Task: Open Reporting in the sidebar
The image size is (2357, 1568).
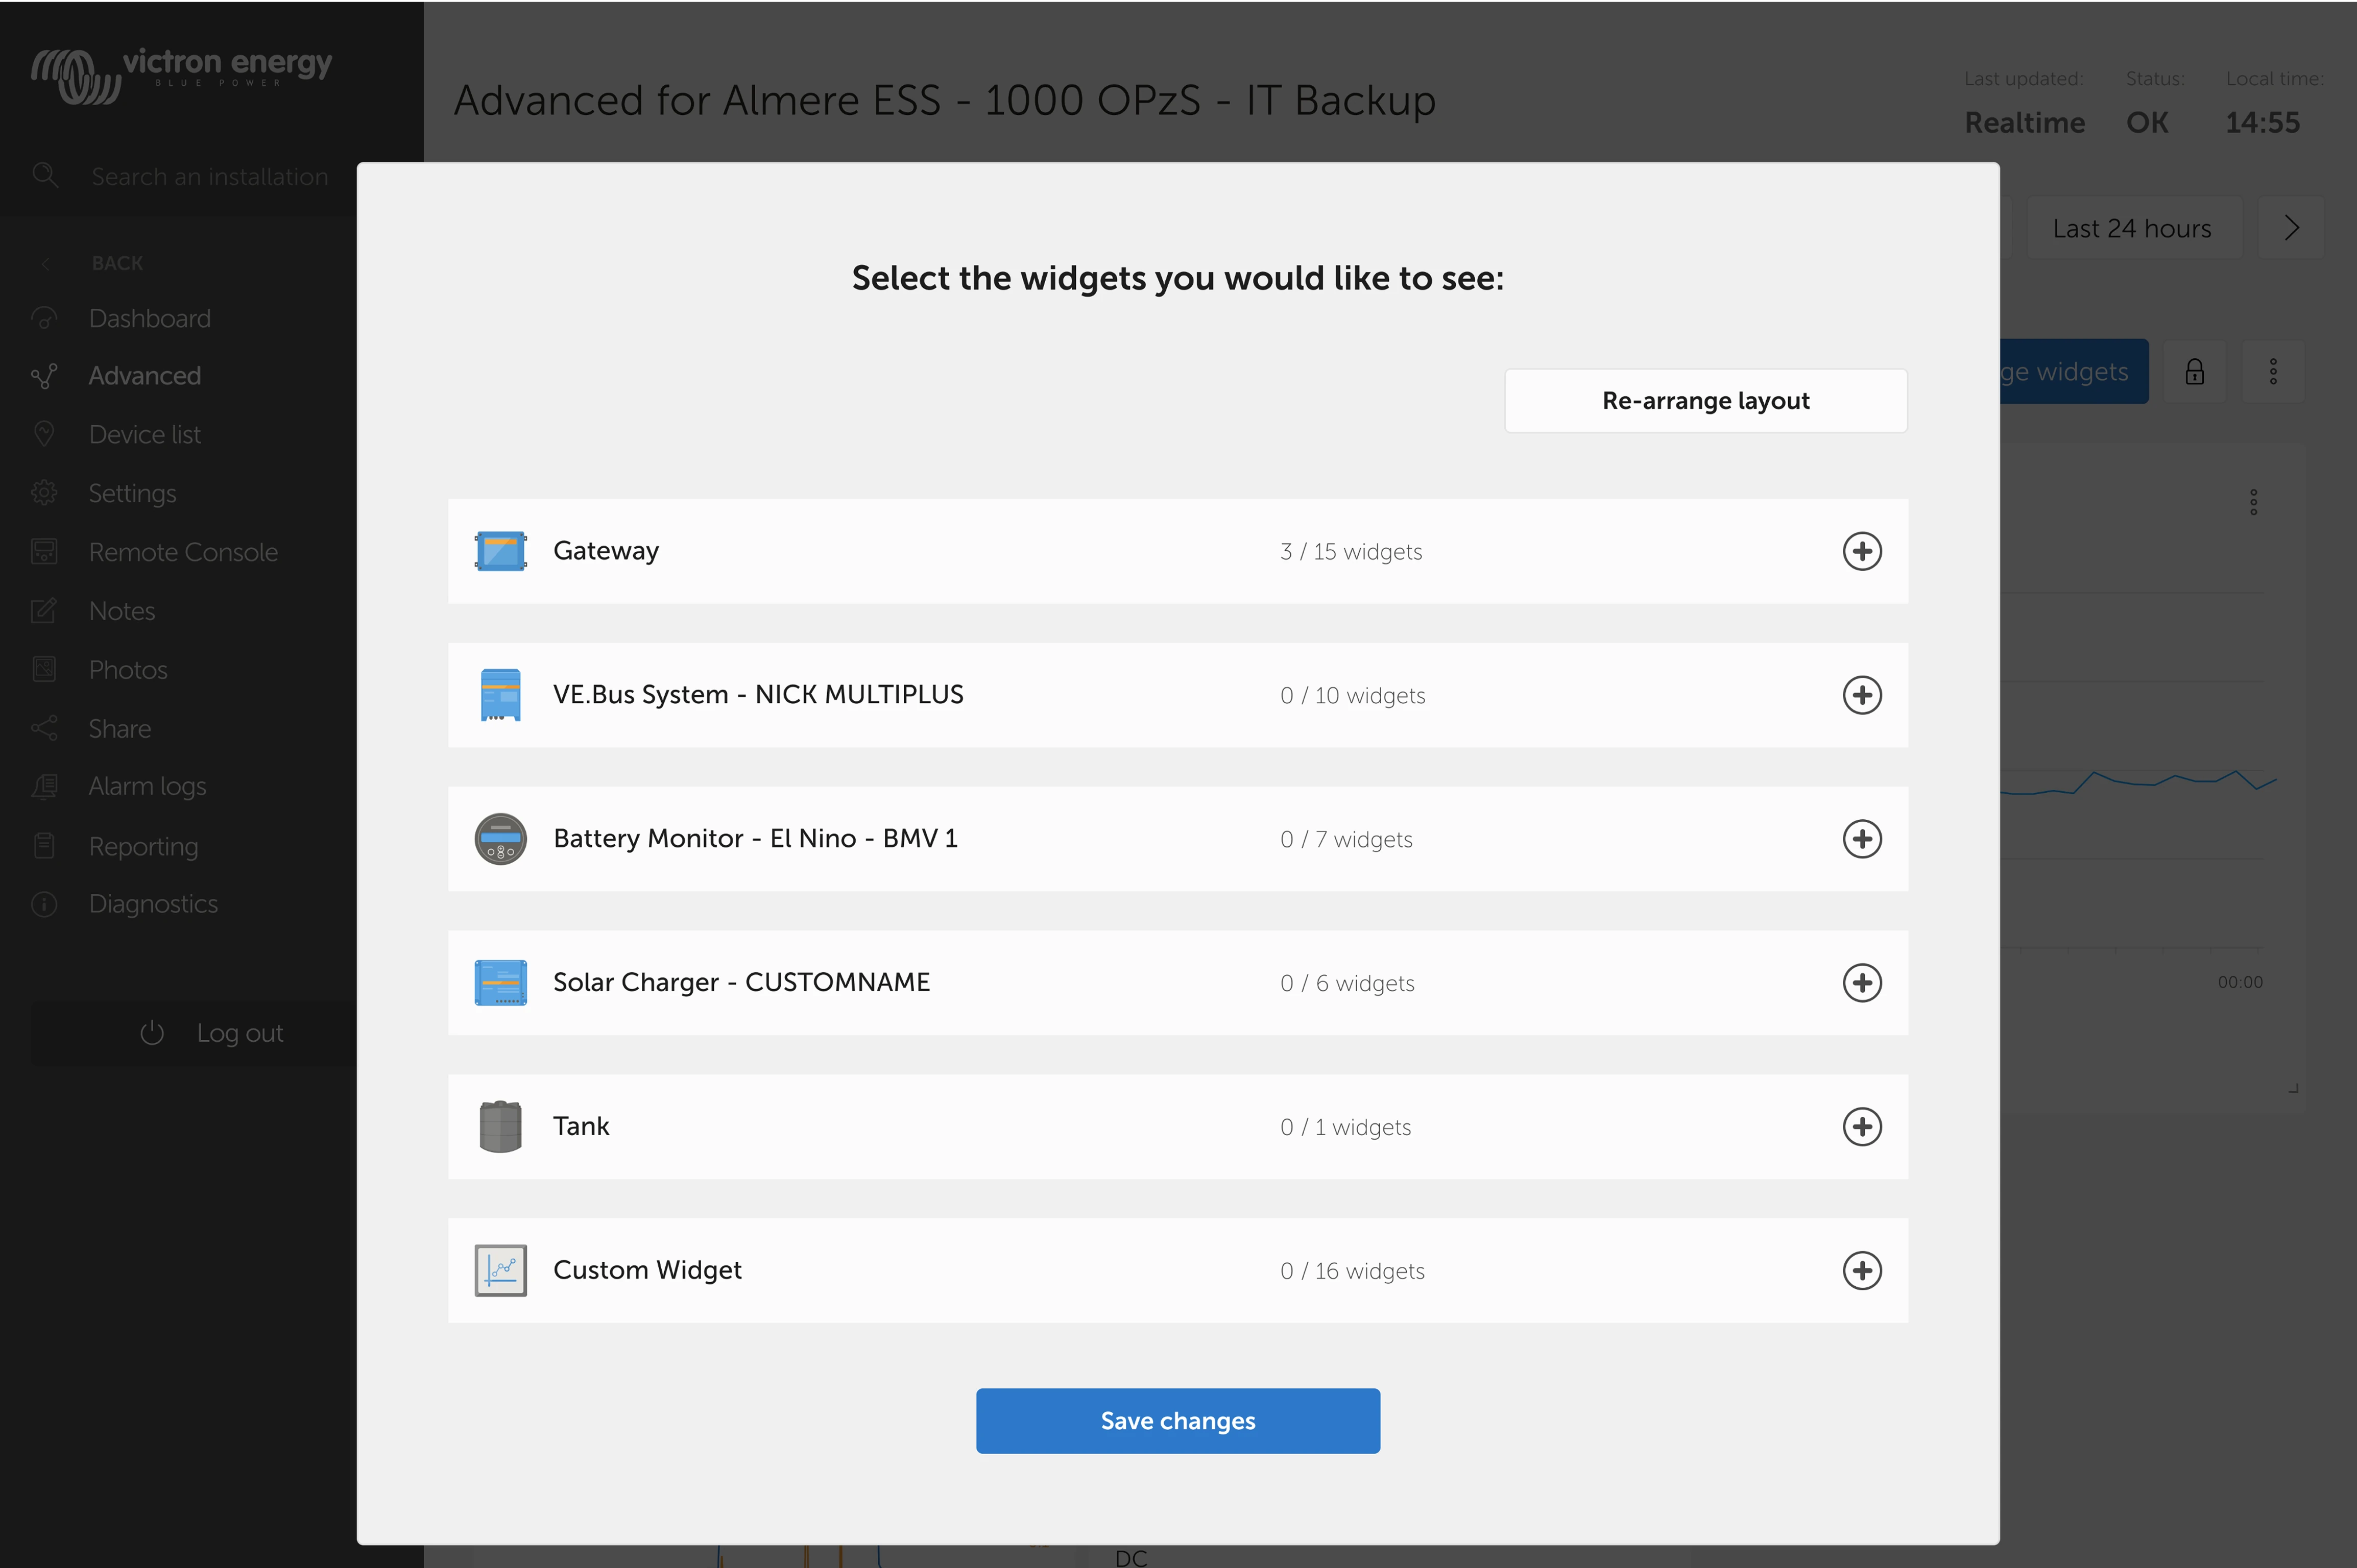Action: click(143, 847)
